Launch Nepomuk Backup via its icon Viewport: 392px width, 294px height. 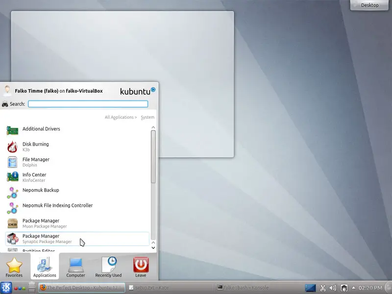pyautogui.click(x=12, y=193)
